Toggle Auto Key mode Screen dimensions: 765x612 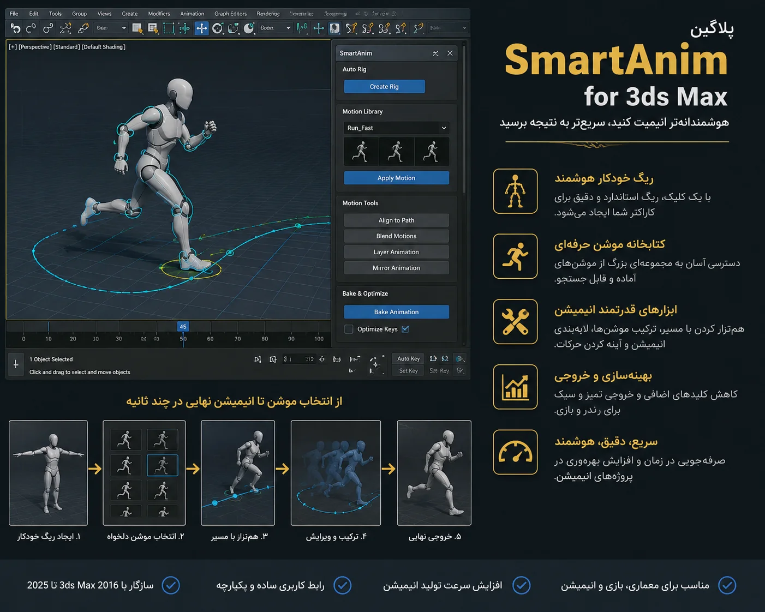click(408, 358)
